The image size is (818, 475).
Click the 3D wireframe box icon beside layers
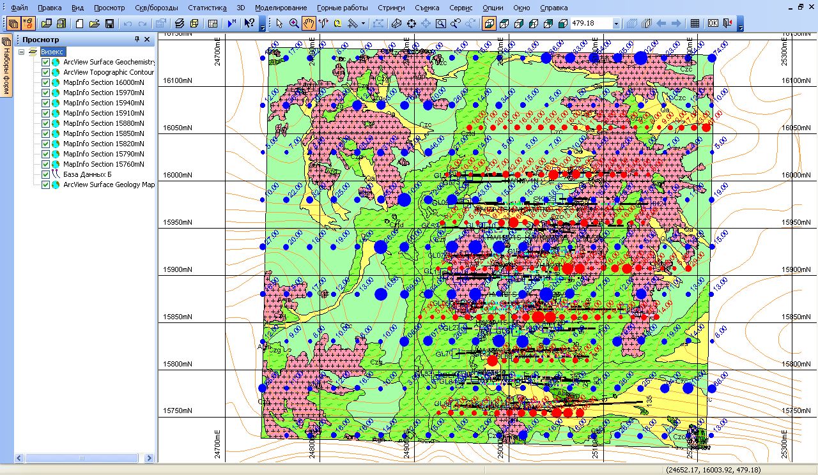click(x=194, y=24)
